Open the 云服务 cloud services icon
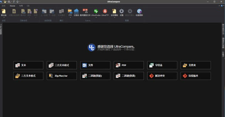Viewport: 225px width, 117px height. coord(76,11)
